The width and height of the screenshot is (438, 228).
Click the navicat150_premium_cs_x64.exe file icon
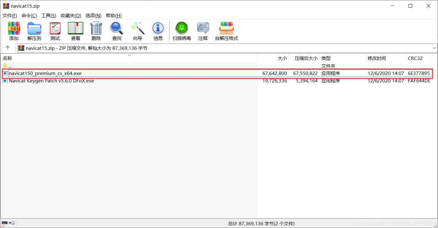click(x=5, y=73)
